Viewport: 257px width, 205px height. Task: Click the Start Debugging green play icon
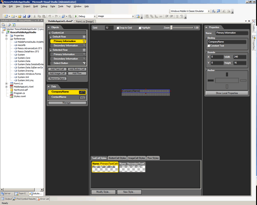76,16
